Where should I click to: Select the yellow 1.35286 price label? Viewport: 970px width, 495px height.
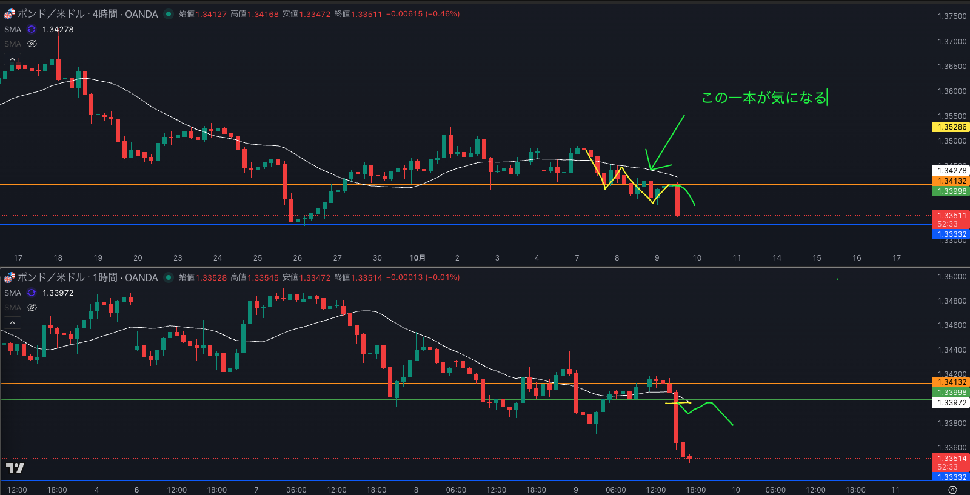coord(951,127)
